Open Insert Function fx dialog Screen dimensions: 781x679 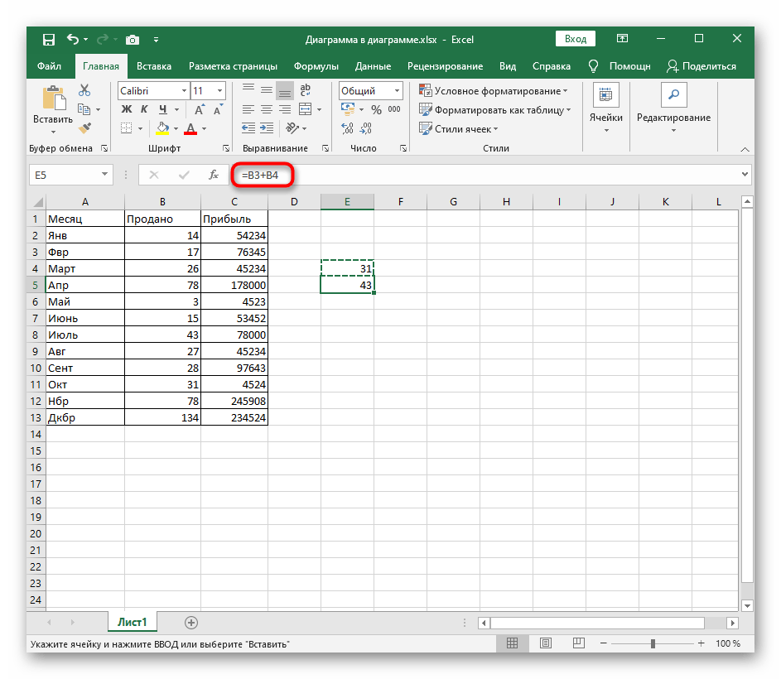coord(213,175)
